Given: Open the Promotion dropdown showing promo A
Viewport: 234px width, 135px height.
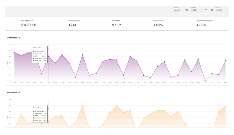Looking at the screenshot, I should tap(178, 10).
